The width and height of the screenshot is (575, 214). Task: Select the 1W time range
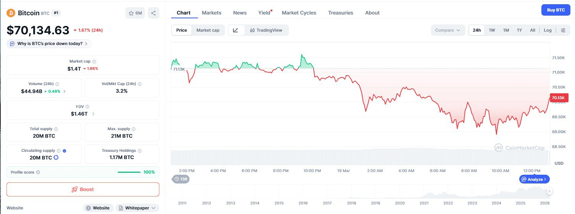[492, 30]
